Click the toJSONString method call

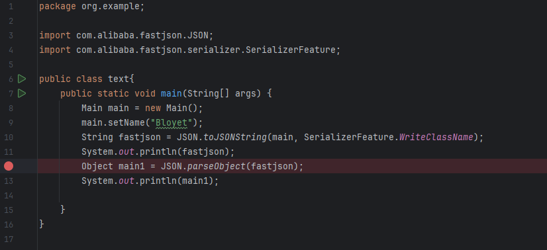(235, 137)
